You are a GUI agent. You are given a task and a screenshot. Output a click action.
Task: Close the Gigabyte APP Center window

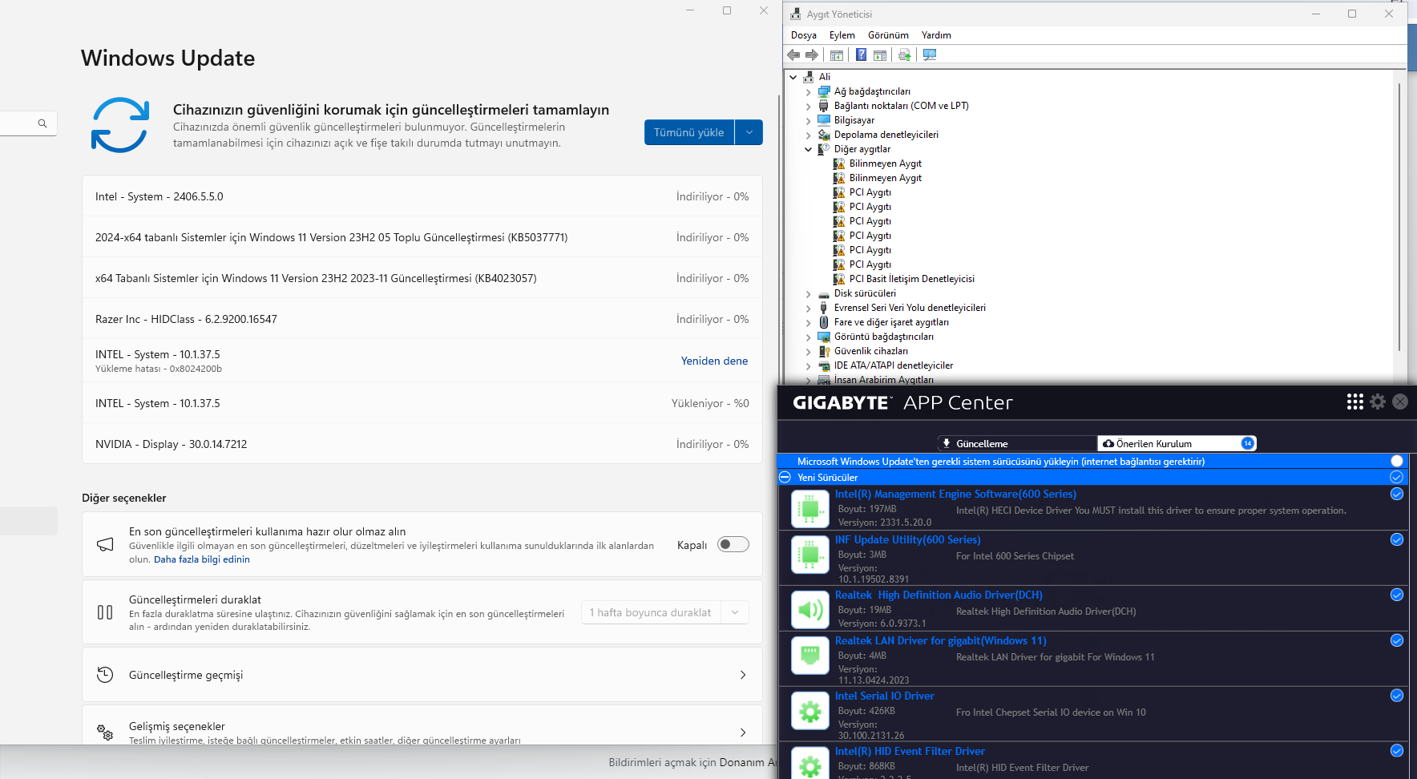(1400, 402)
